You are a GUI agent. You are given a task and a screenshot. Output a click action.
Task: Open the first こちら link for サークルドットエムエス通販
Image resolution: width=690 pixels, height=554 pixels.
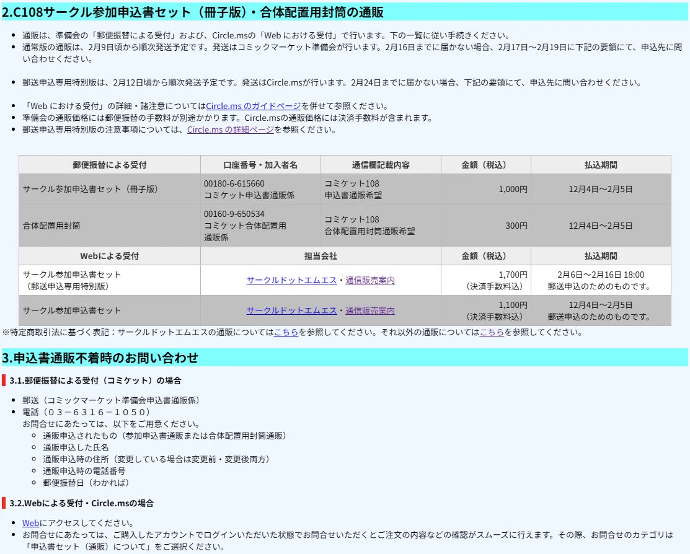[286, 332]
